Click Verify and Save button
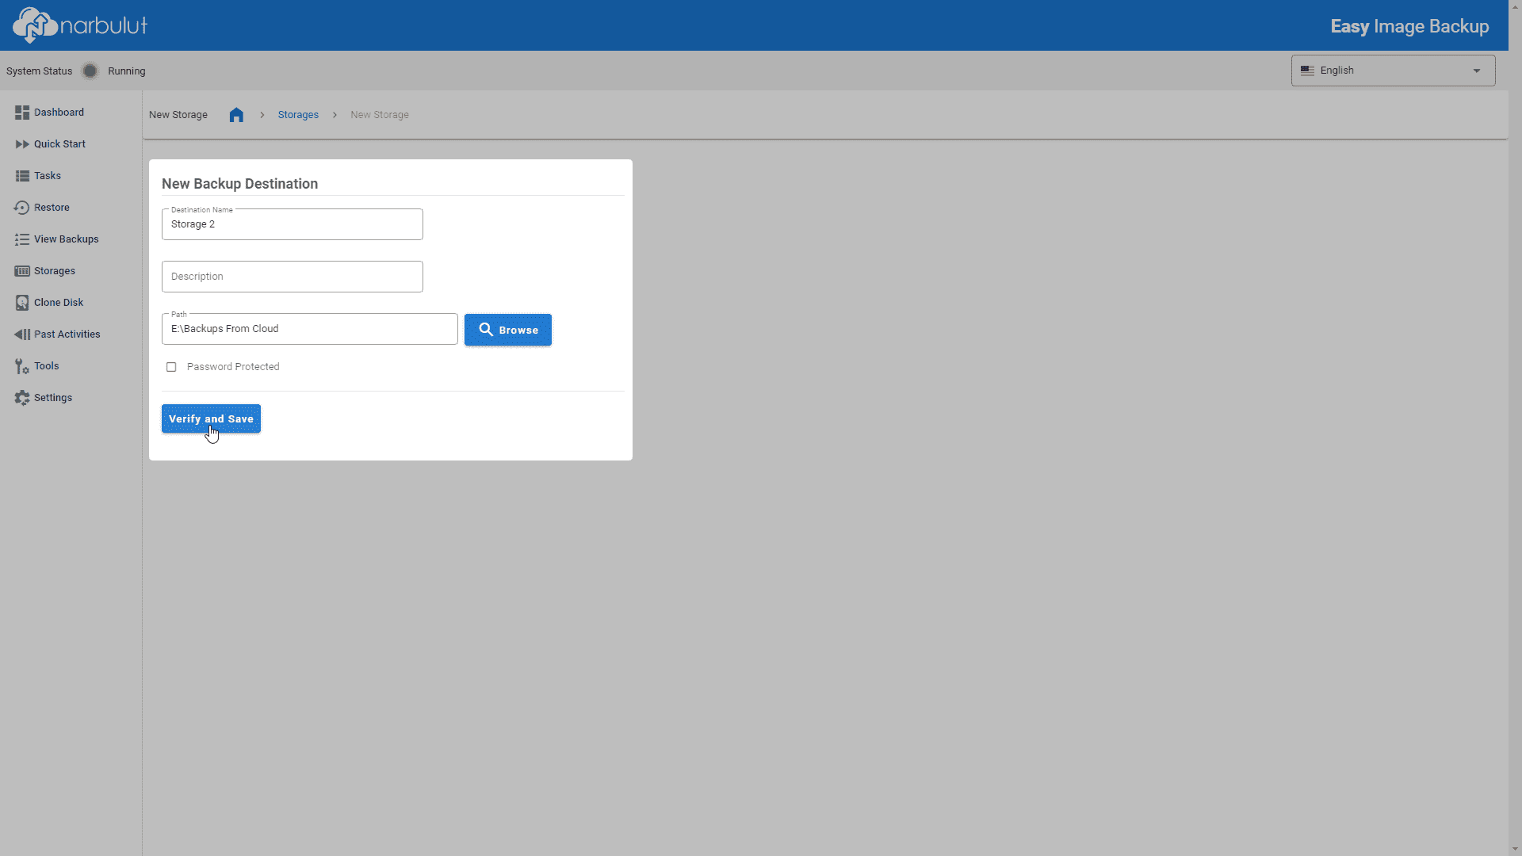1522x856 pixels. (x=211, y=418)
